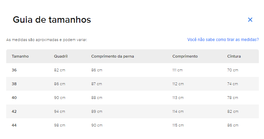The width and height of the screenshot is (264, 139).
Task: Click the approximate measurements note text
Action: click(x=47, y=40)
